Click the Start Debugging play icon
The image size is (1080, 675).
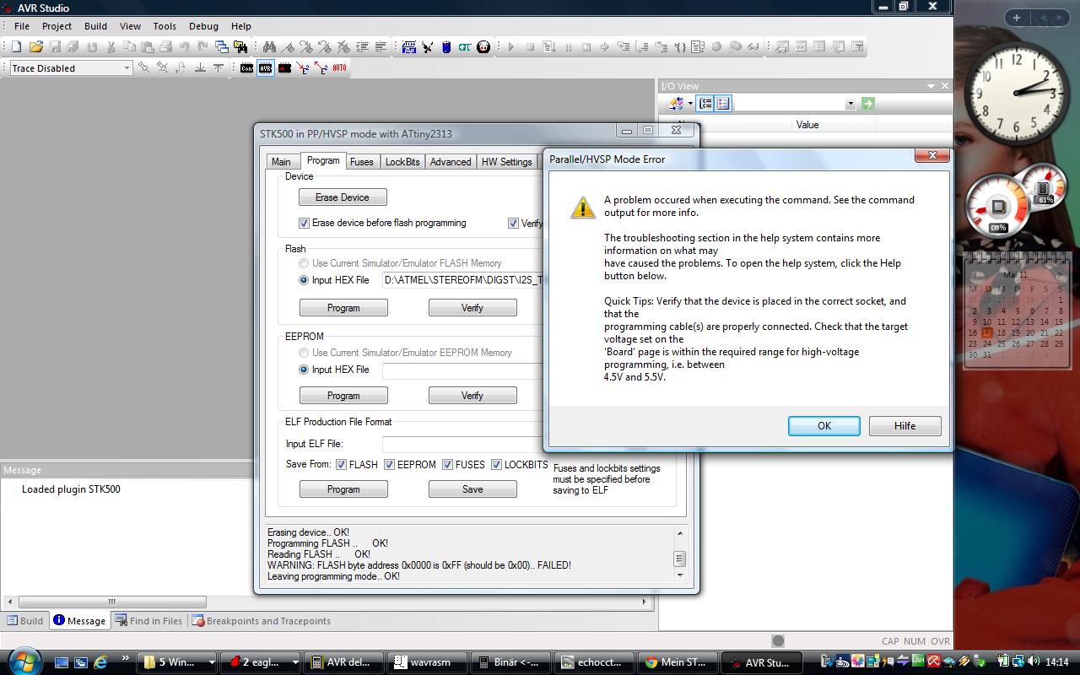tap(511, 47)
